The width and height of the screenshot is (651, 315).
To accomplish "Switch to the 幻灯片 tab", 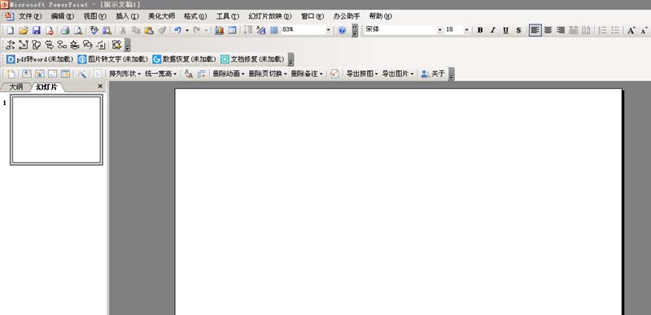I will (x=47, y=87).
